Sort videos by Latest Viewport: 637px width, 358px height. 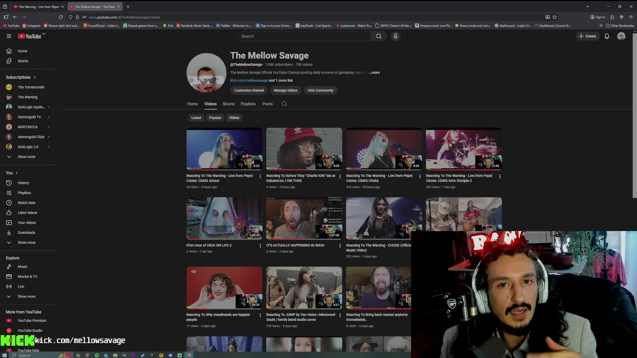click(x=196, y=118)
